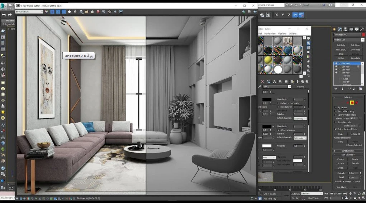The height and width of the screenshot is (203, 366).
Task: Open the Options menu in material editor
Action: coord(282,34)
